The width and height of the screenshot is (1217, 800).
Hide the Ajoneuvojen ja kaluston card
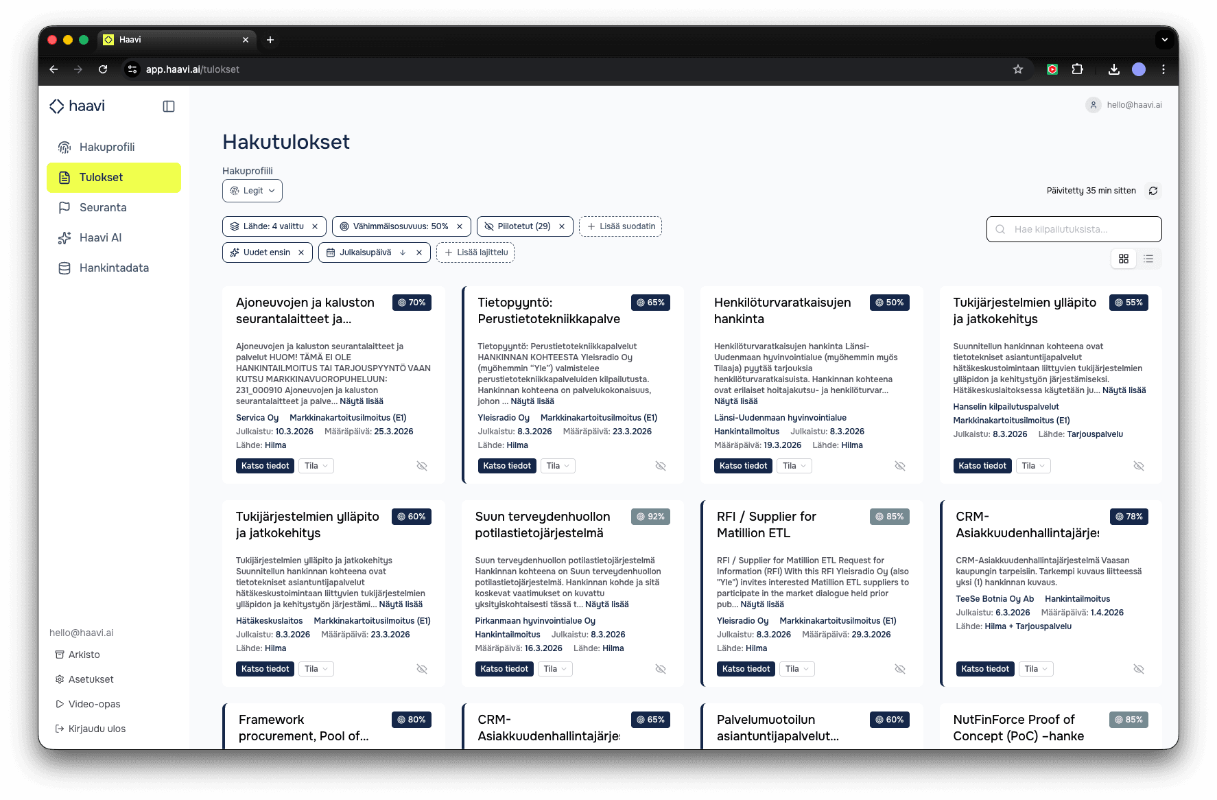pyautogui.click(x=422, y=466)
